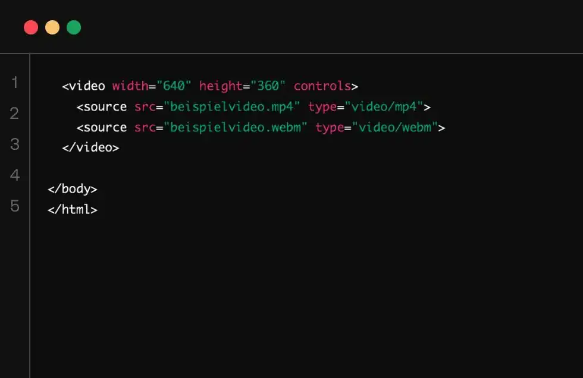Click the closing </html> tag

tap(73, 209)
